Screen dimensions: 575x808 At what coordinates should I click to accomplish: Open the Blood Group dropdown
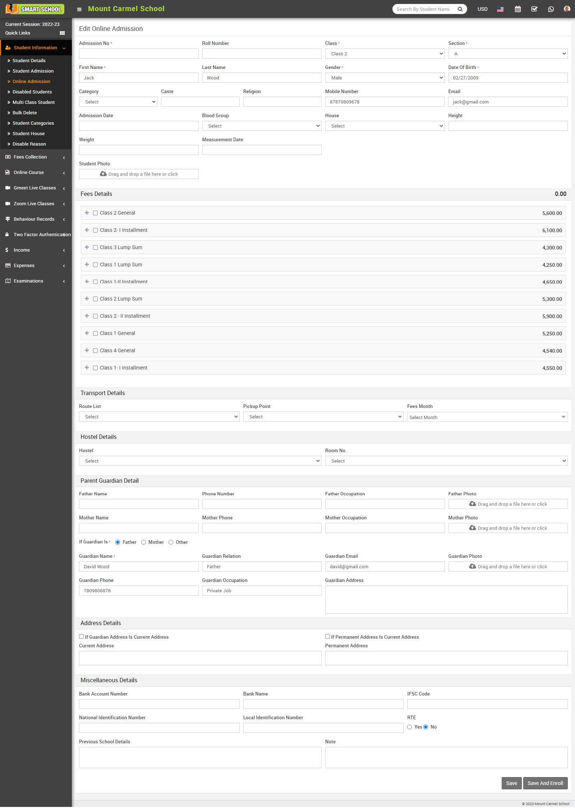tap(261, 126)
